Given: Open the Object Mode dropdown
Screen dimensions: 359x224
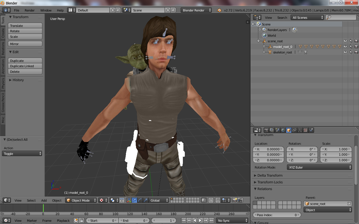Looking at the screenshot, I should click(x=81, y=200).
